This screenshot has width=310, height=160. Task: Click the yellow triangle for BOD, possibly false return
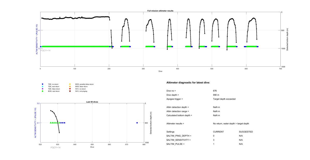(70, 84)
